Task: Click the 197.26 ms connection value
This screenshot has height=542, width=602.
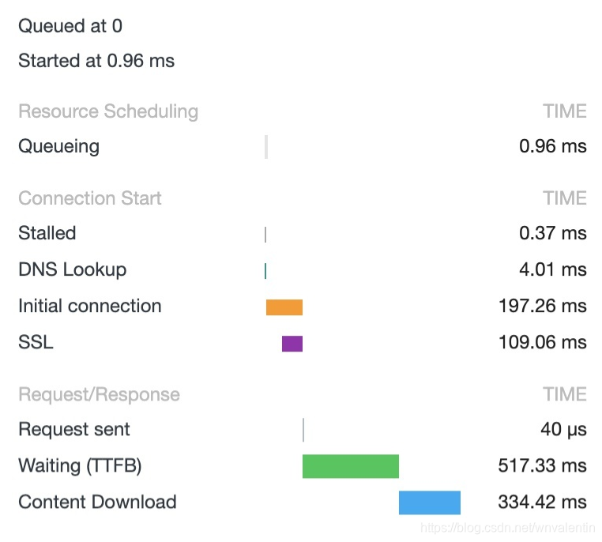Action: point(542,307)
